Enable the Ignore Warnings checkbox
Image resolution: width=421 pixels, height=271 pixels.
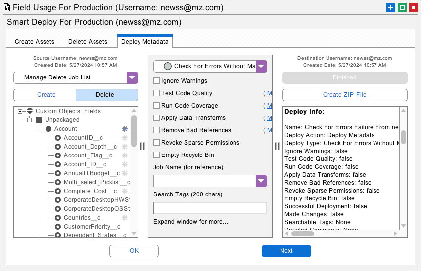(x=157, y=81)
